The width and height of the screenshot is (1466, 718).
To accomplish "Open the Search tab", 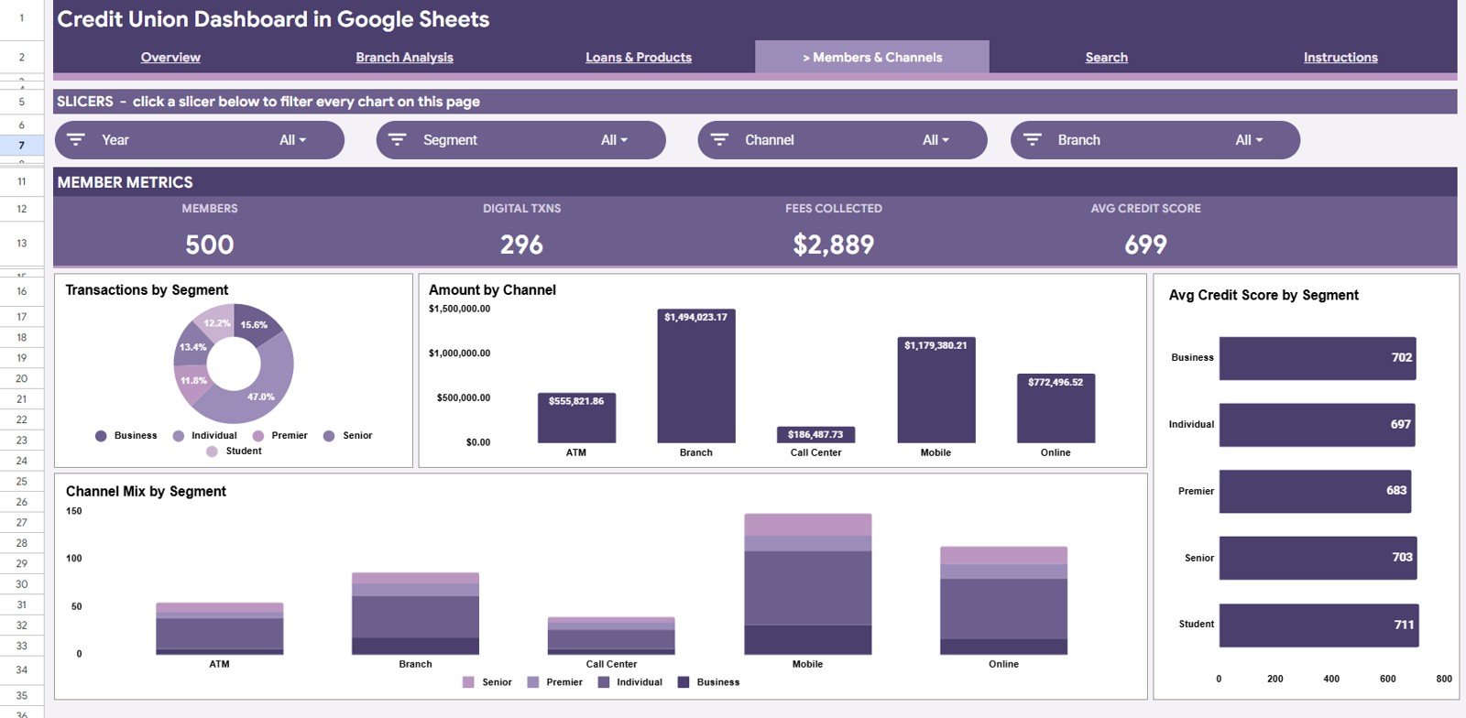I will tap(1107, 57).
